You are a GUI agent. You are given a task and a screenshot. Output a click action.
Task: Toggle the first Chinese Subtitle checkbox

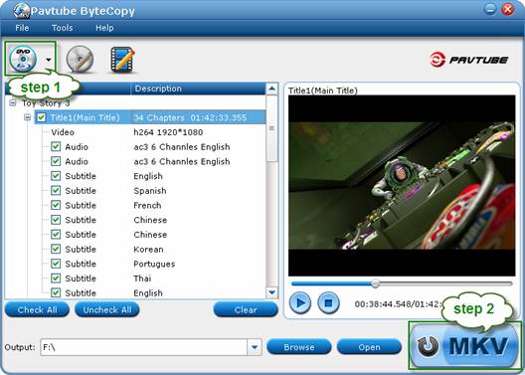pyautogui.click(x=56, y=220)
